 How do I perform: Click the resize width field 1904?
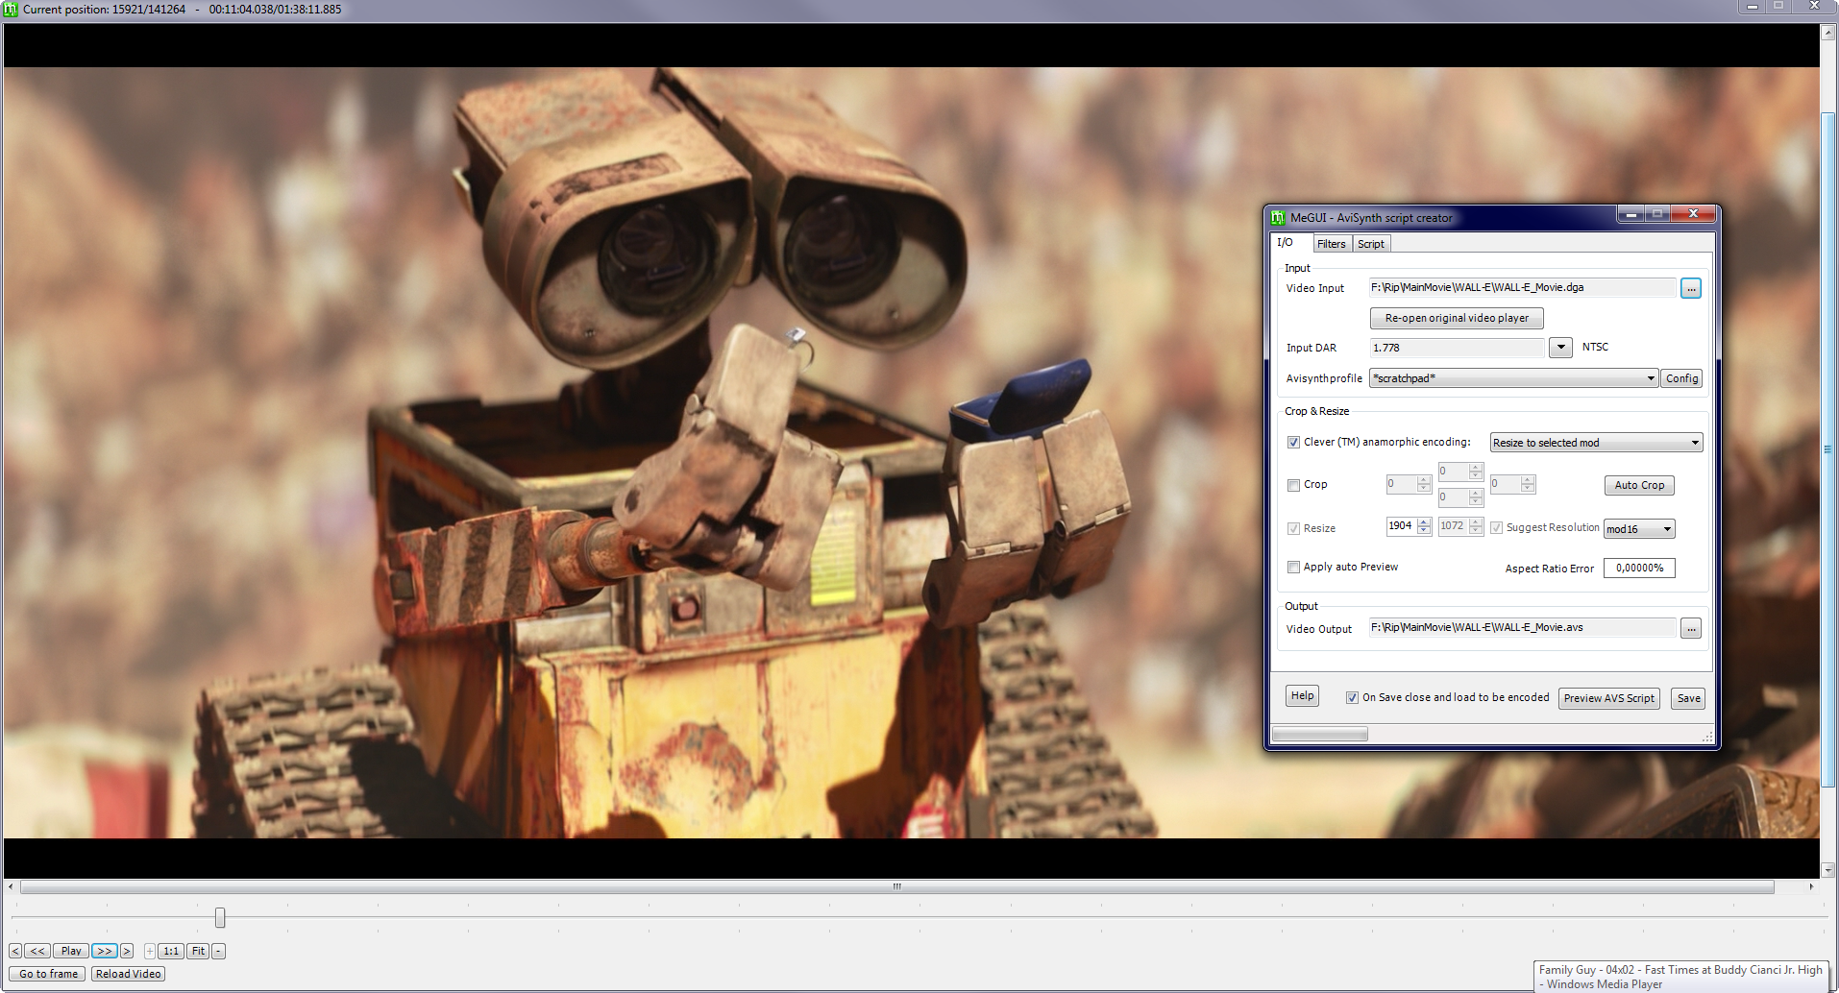click(1401, 526)
